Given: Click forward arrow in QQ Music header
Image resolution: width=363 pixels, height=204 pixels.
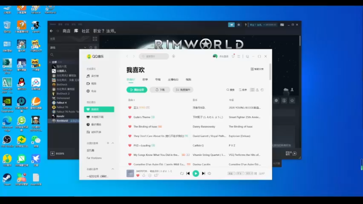Looking at the screenshot, I should (x=133, y=56).
